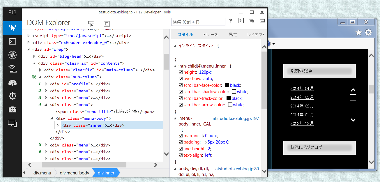Switch to the レイアウト tab

(256, 34)
